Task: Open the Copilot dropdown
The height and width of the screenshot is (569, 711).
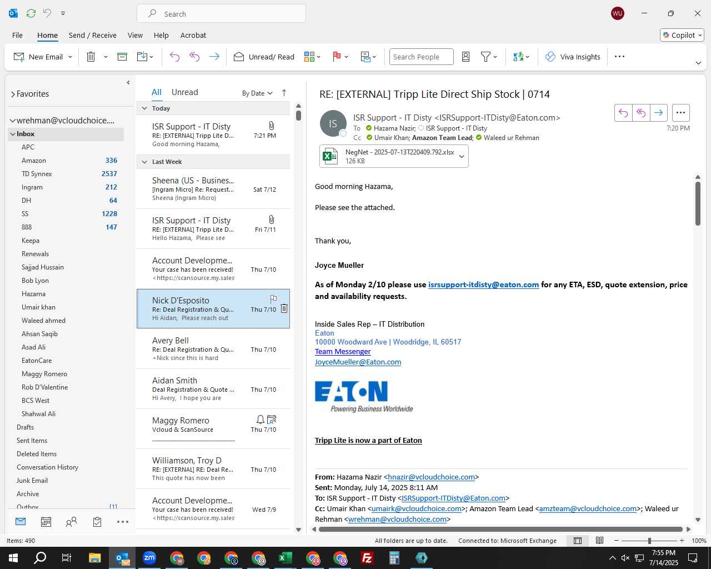Action: tap(682, 35)
